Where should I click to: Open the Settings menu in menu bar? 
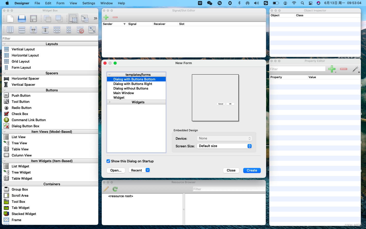88,3
